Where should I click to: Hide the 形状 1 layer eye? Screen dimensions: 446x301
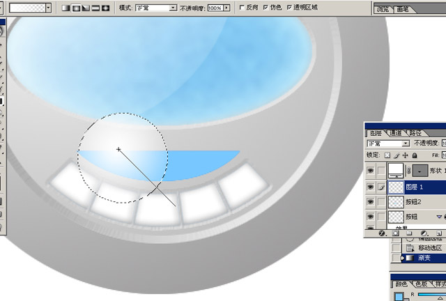pos(370,171)
